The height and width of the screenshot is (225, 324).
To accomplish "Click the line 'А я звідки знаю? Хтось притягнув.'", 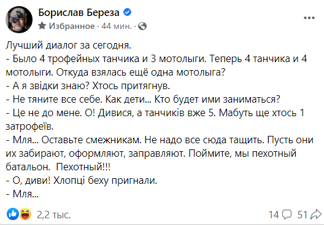I will click(88, 85).
